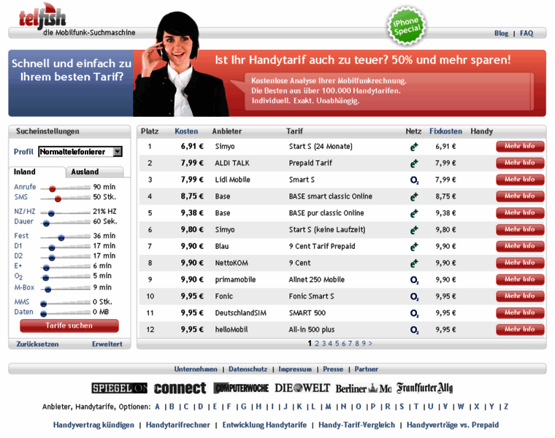The height and width of the screenshot is (438, 555).
Task: Click the Daten slider handle
Action: pos(44,314)
